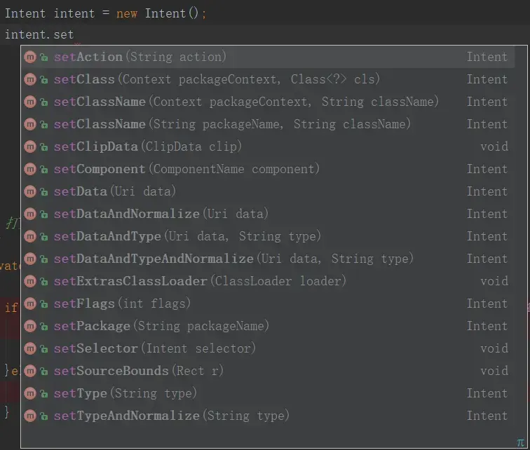Choose setDataAndType(Uri data, String type)
The width and height of the screenshot is (530, 450).
(x=187, y=237)
